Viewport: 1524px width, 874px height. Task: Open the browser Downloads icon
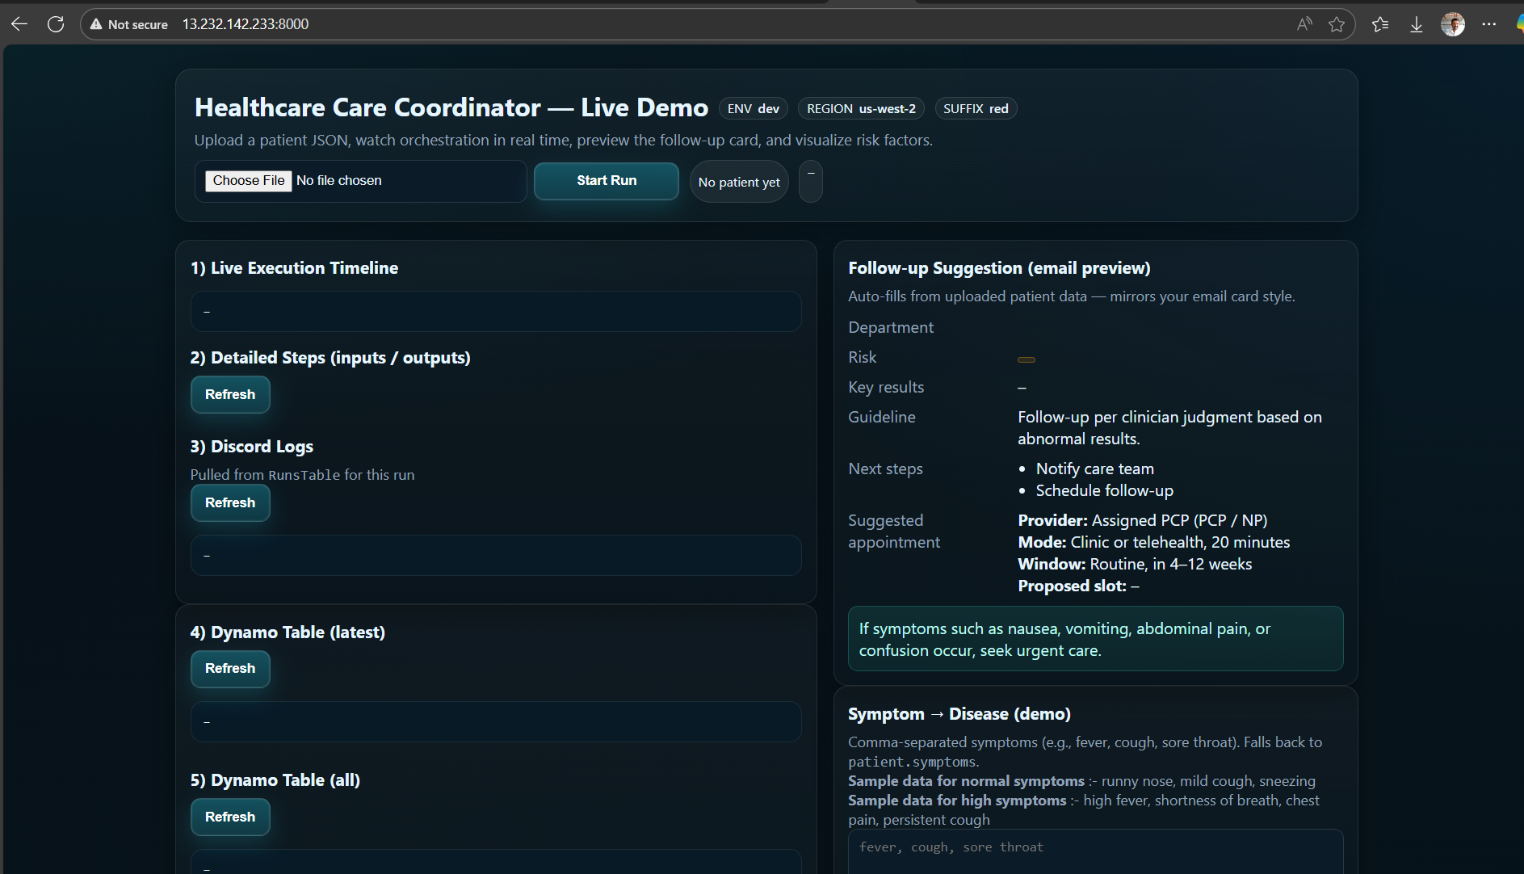click(x=1417, y=24)
